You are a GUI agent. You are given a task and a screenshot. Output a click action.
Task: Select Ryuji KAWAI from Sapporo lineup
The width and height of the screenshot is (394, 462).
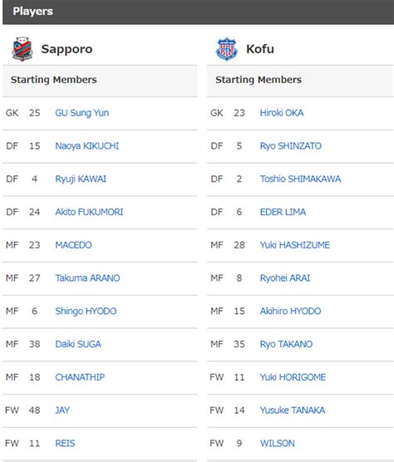click(81, 179)
